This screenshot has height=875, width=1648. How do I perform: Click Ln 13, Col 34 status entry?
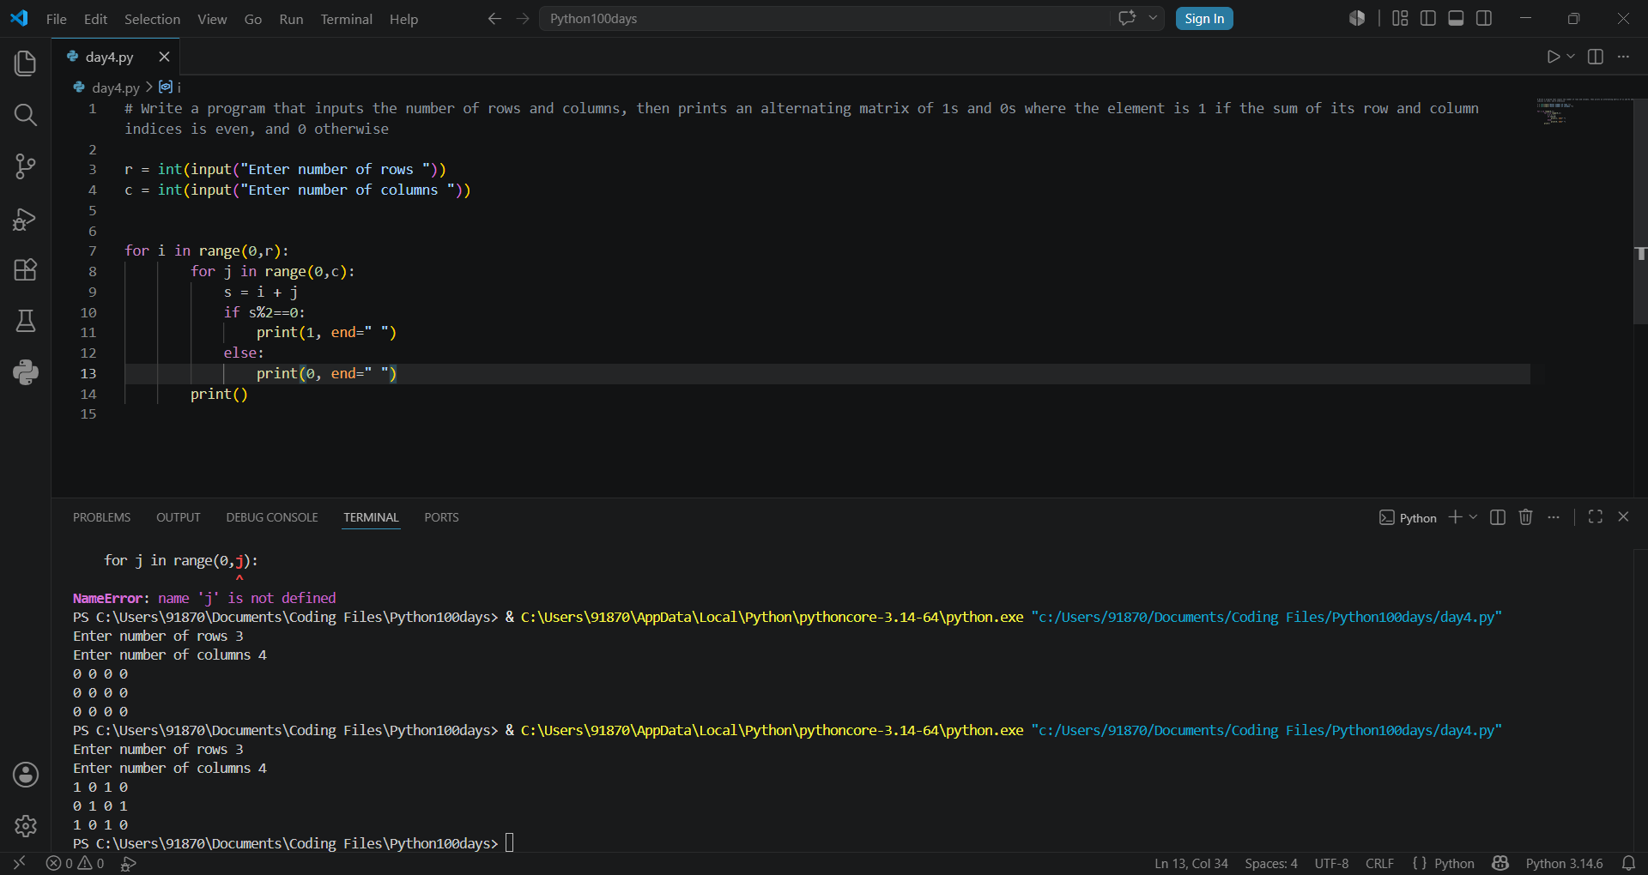[x=1191, y=863]
